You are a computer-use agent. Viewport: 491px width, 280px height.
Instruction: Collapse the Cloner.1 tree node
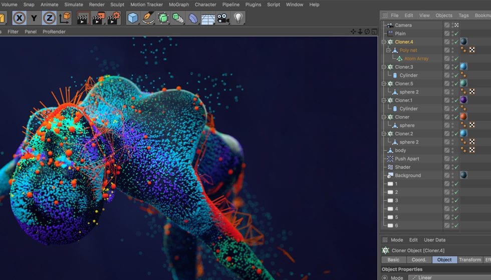tap(384, 100)
